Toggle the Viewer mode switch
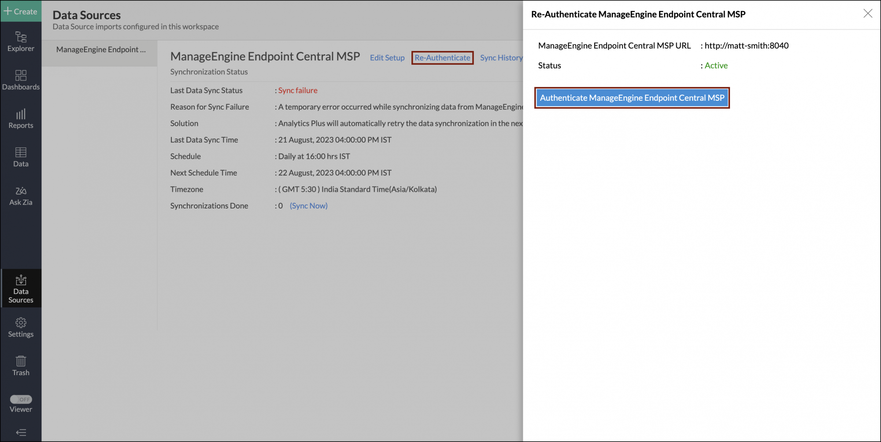 click(x=21, y=399)
